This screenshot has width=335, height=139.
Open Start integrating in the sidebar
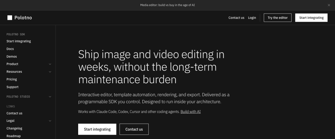19,41
